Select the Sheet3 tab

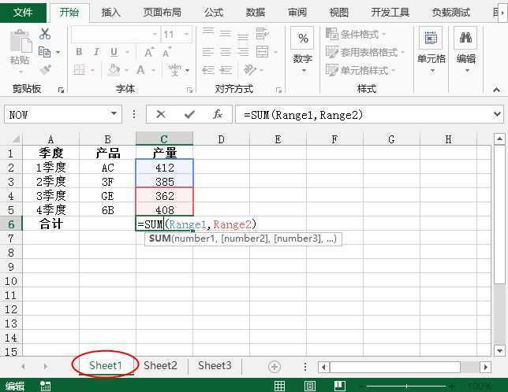[215, 366]
